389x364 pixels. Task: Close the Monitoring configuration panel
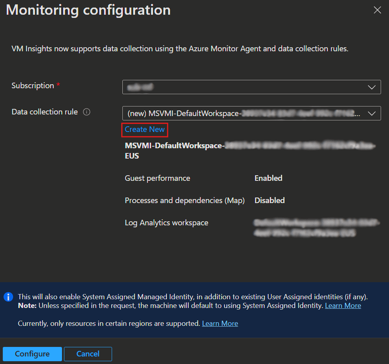point(377,10)
